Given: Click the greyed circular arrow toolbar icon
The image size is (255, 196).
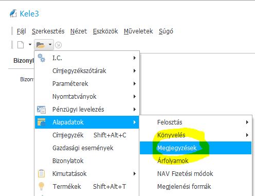Looking at the screenshot, I should [58, 45].
